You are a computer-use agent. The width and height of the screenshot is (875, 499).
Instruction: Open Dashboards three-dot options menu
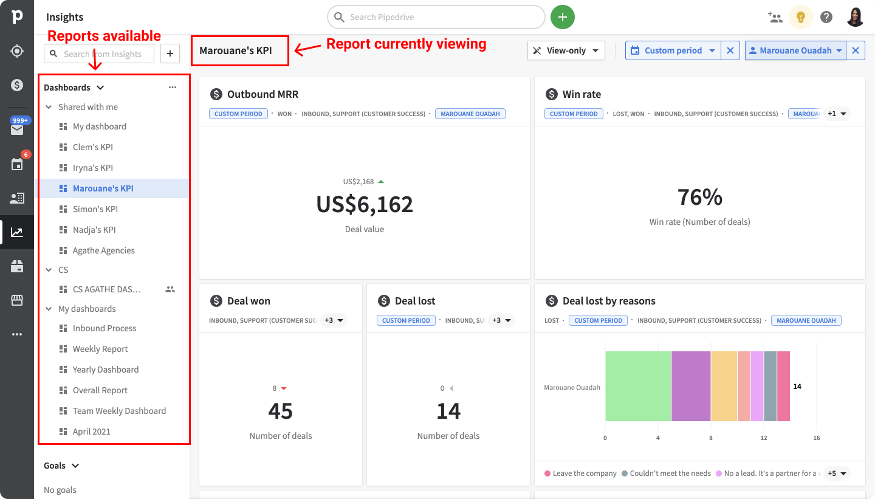[173, 88]
